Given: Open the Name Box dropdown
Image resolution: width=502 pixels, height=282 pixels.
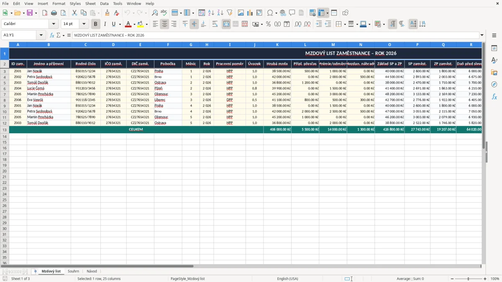Looking at the screenshot, I should [x=41, y=36].
